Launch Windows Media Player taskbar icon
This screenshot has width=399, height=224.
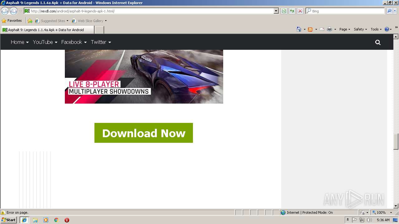(46, 220)
